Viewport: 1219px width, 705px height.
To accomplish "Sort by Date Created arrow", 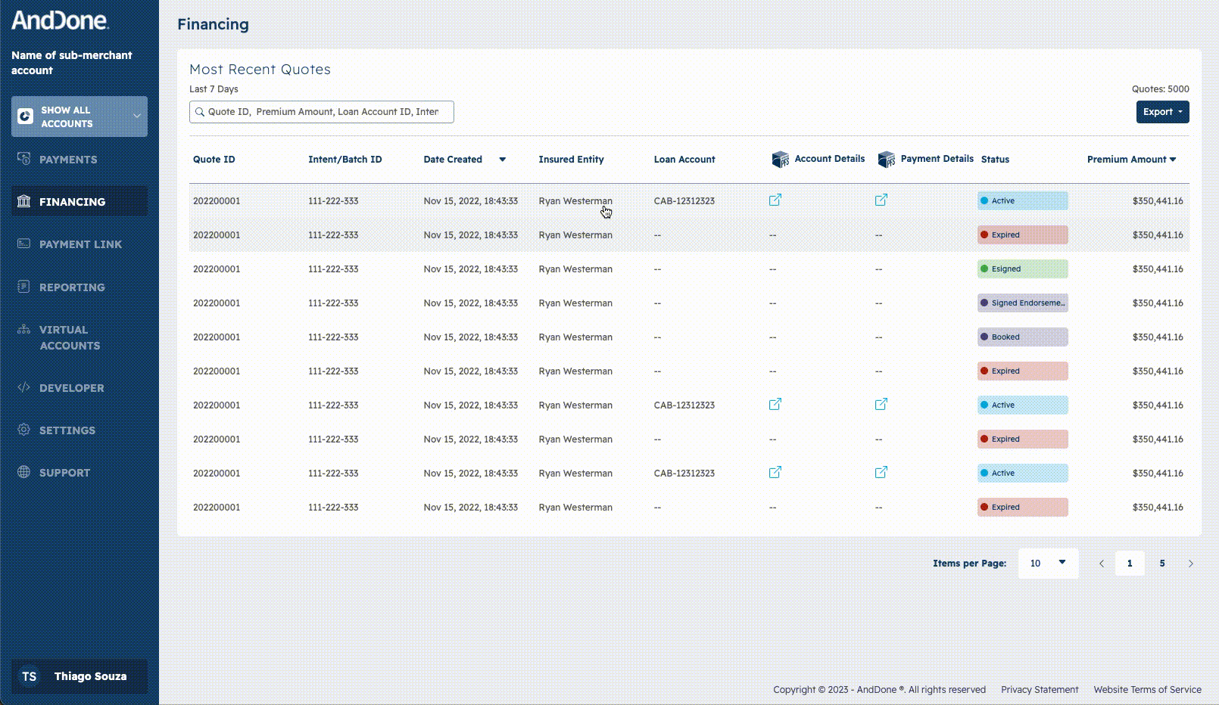I will (x=502, y=160).
